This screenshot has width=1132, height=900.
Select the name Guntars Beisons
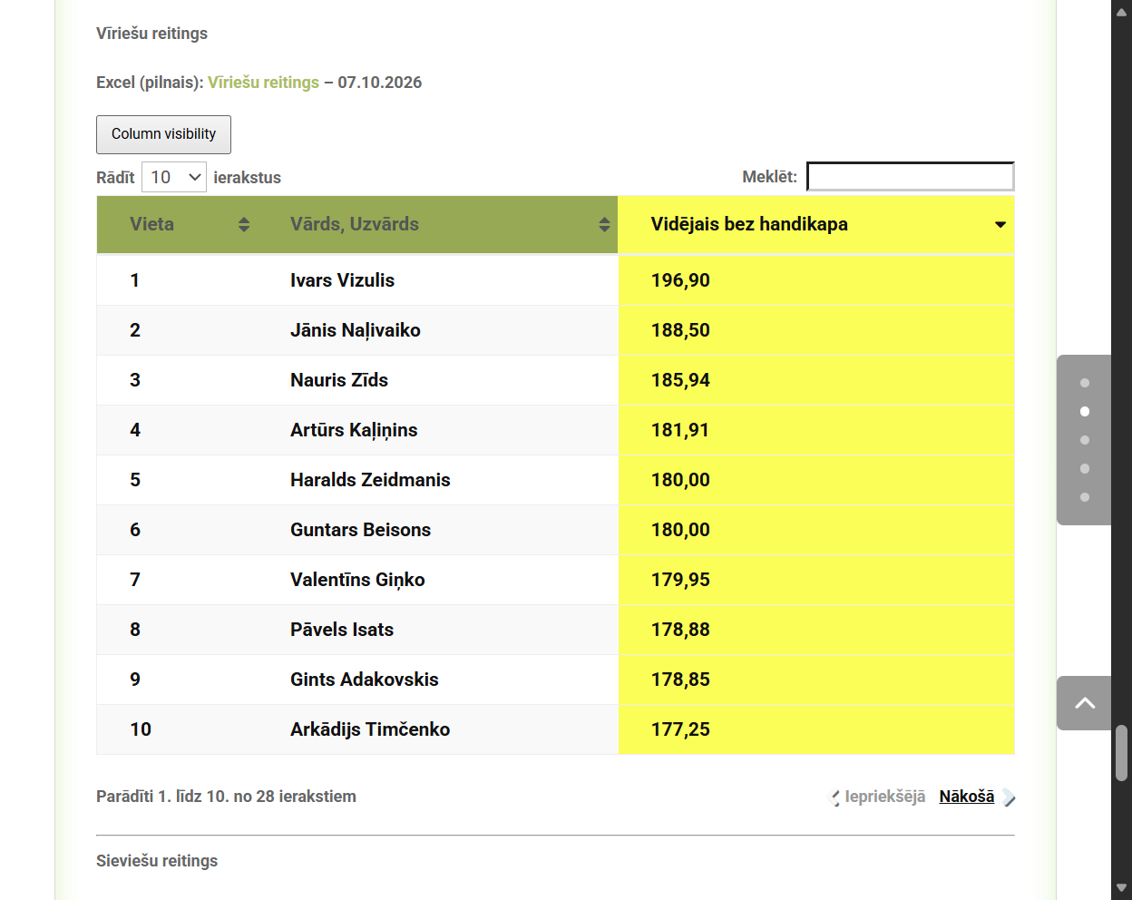pyautogui.click(x=360, y=530)
